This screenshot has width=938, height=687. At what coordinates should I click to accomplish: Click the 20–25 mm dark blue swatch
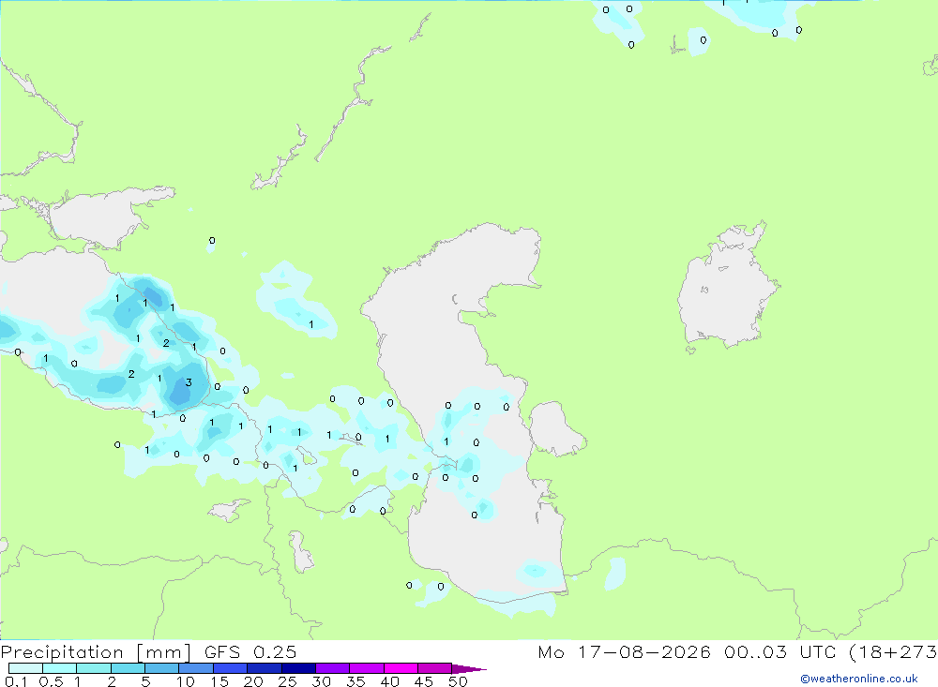point(265,668)
